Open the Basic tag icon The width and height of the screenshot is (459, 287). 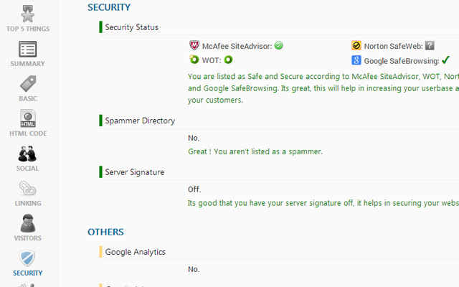[x=28, y=84]
